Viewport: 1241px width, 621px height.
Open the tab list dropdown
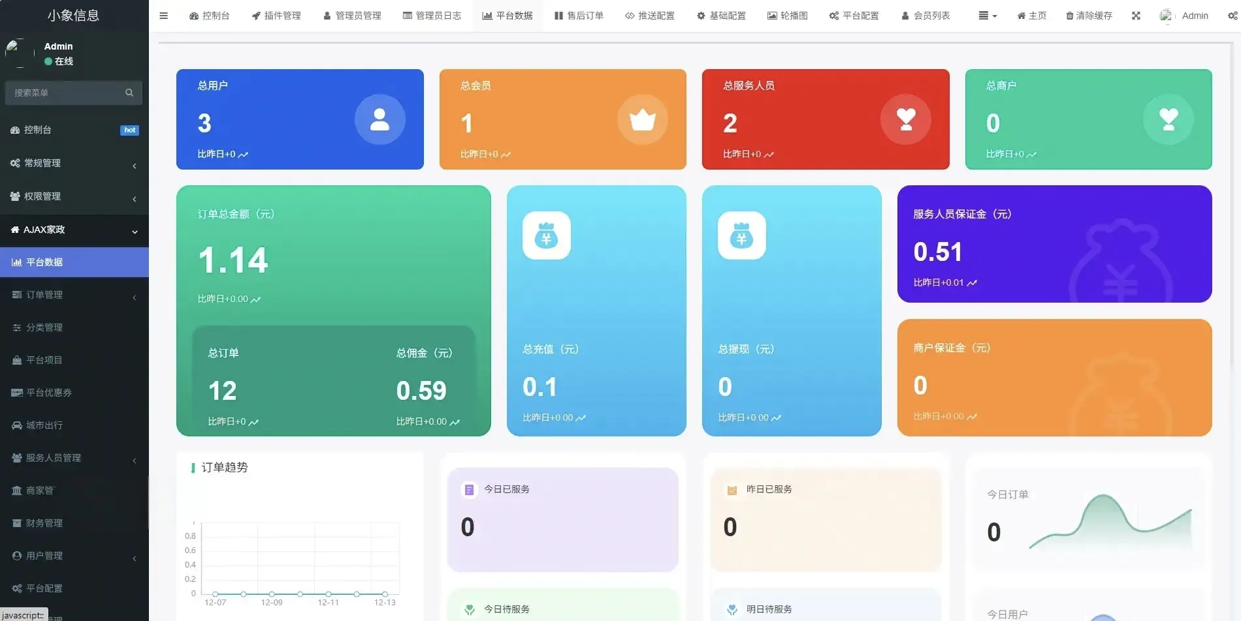click(988, 16)
